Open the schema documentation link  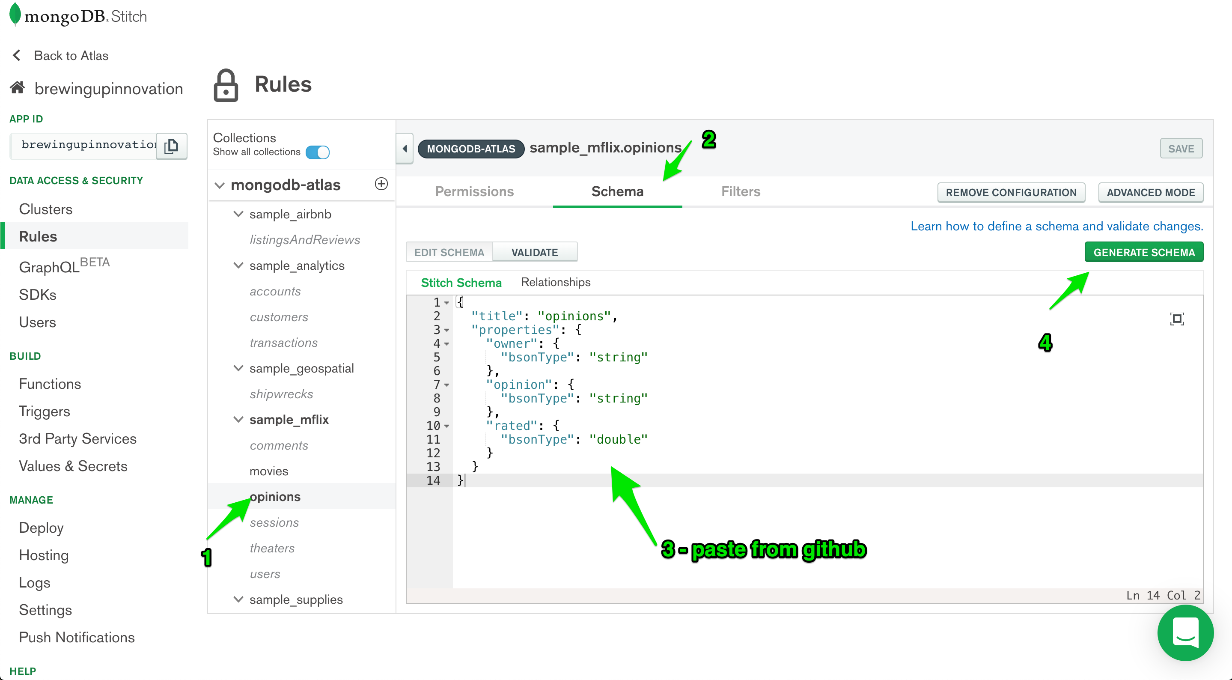click(x=1057, y=227)
